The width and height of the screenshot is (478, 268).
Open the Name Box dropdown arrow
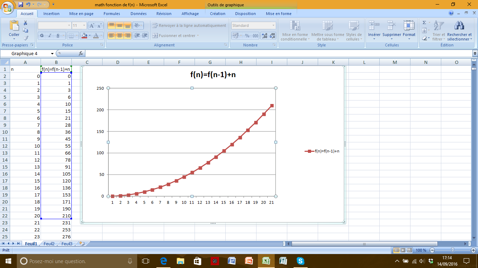[x=52, y=53]
